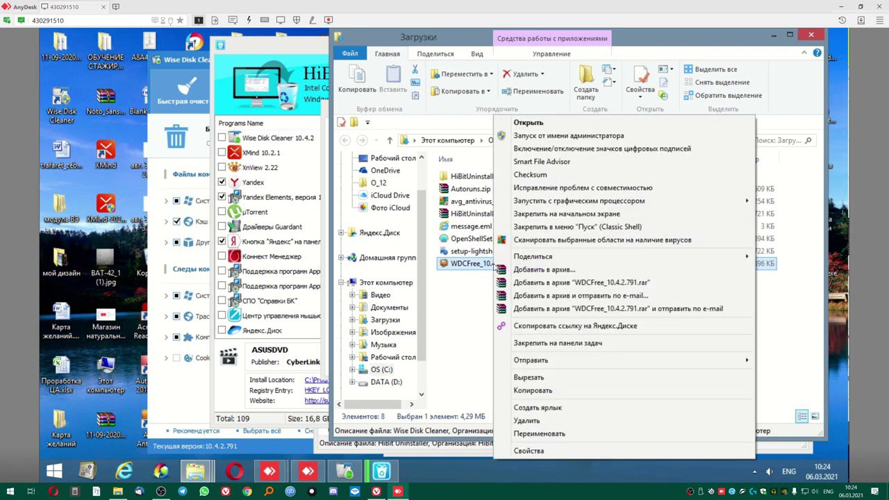Open Удалить dropdown arrow in ribbon
Image resolution: width=889 pixels, height=500 pixels.
click(x=542, y=74)
